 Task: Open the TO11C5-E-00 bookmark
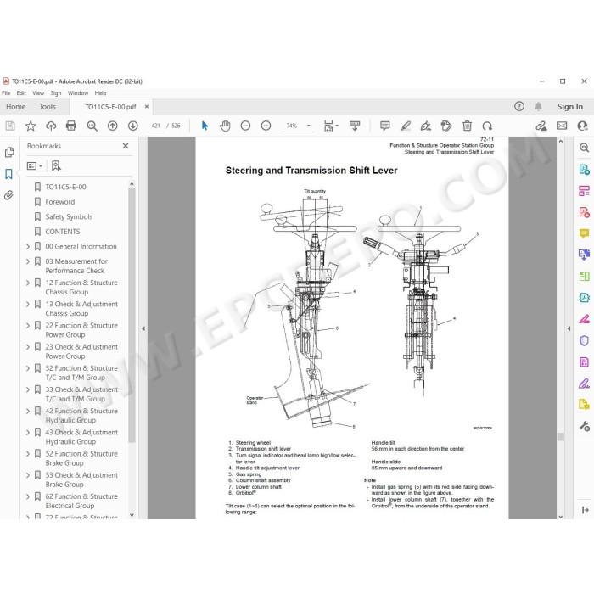pyautogui.click(x=65, y=187)
